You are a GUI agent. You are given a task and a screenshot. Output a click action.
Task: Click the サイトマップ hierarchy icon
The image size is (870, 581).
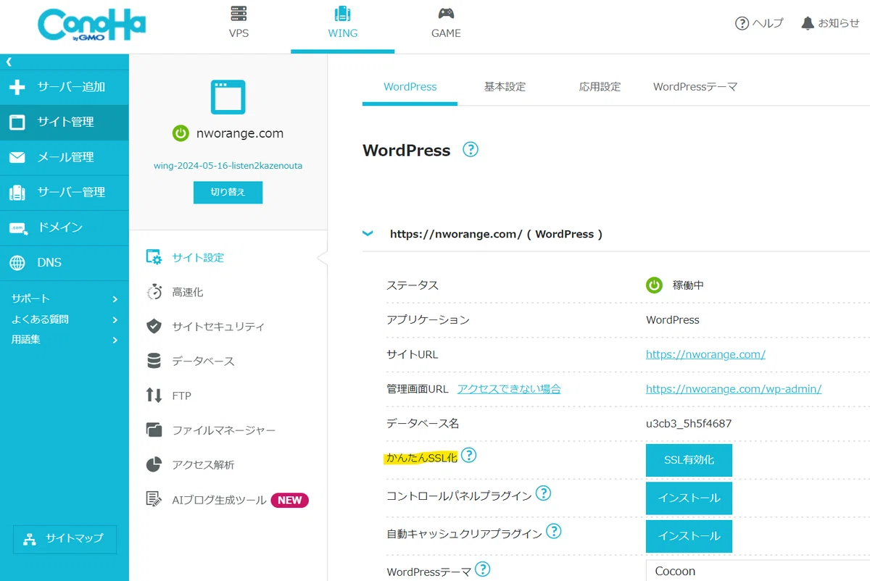tap(30, 539)
